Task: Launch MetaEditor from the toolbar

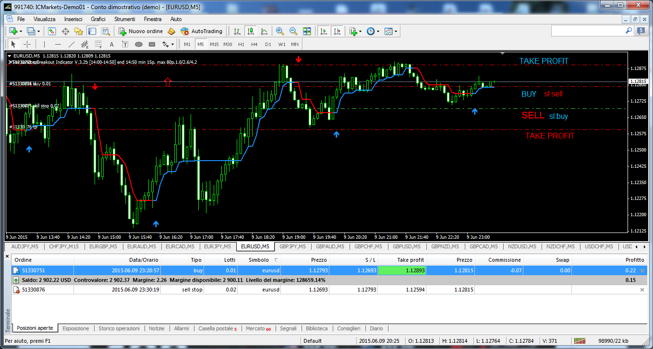Action: pyautogui.click(x=171, y=31)
